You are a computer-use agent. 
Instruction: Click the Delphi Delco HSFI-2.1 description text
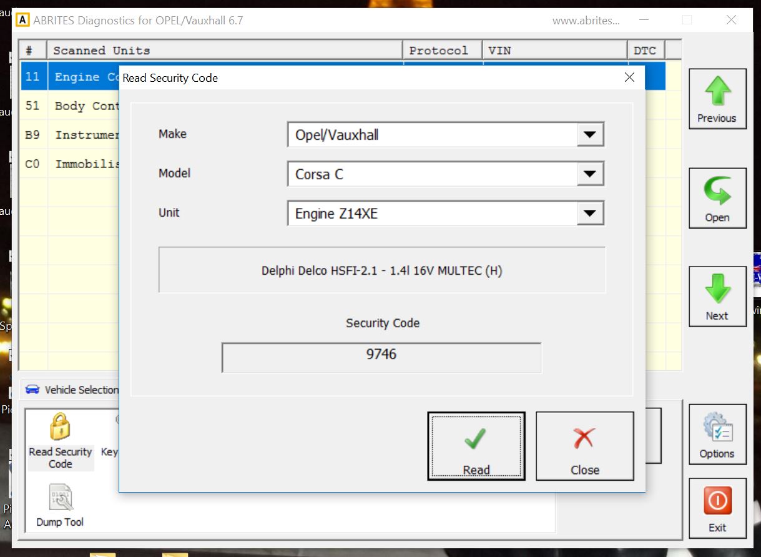[382, 271]
